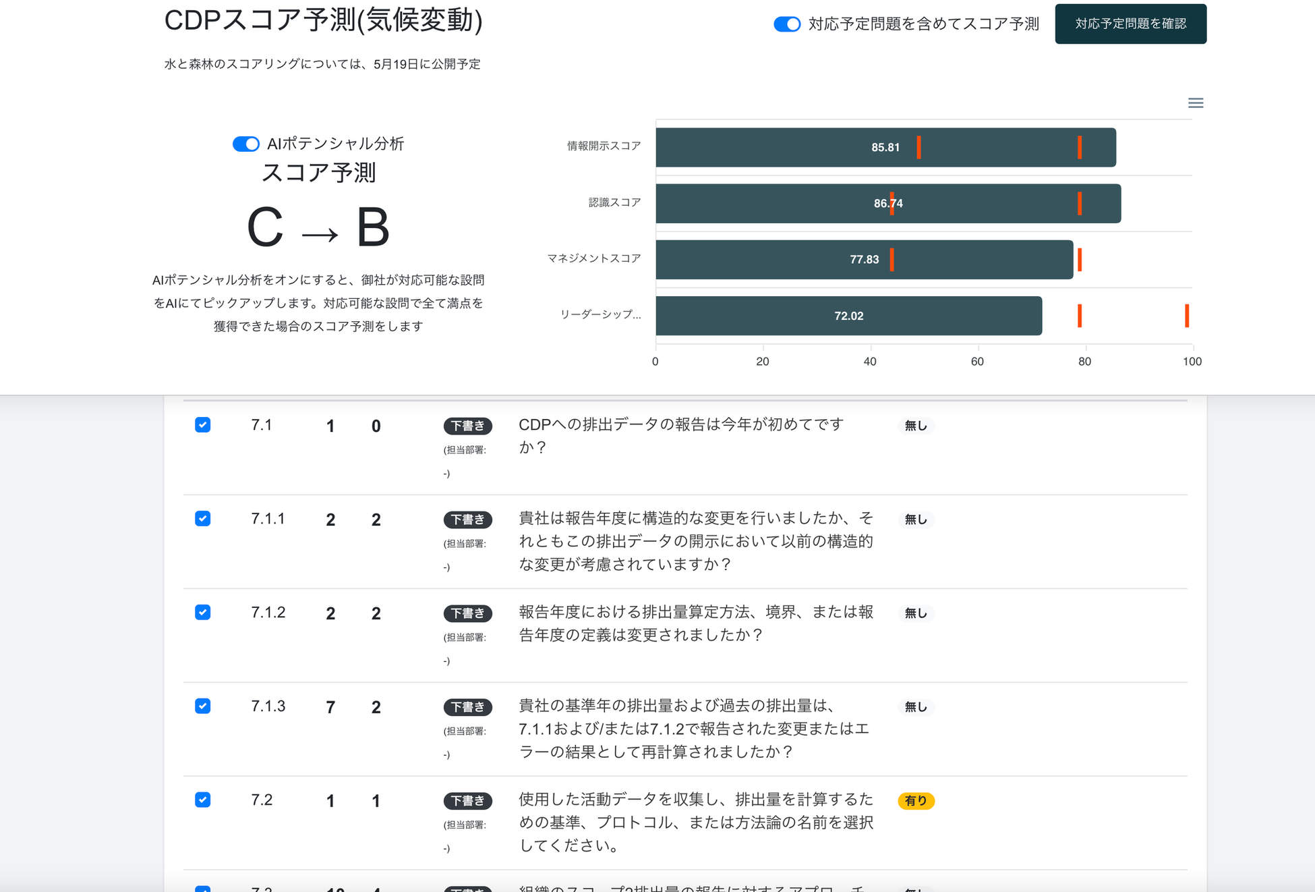Uncheck the checkbox for question 7.1.2

coord(202,612)
